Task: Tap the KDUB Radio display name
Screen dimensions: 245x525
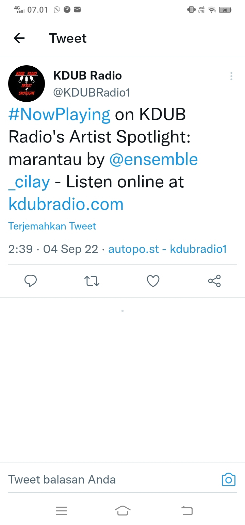Action: 87,75
